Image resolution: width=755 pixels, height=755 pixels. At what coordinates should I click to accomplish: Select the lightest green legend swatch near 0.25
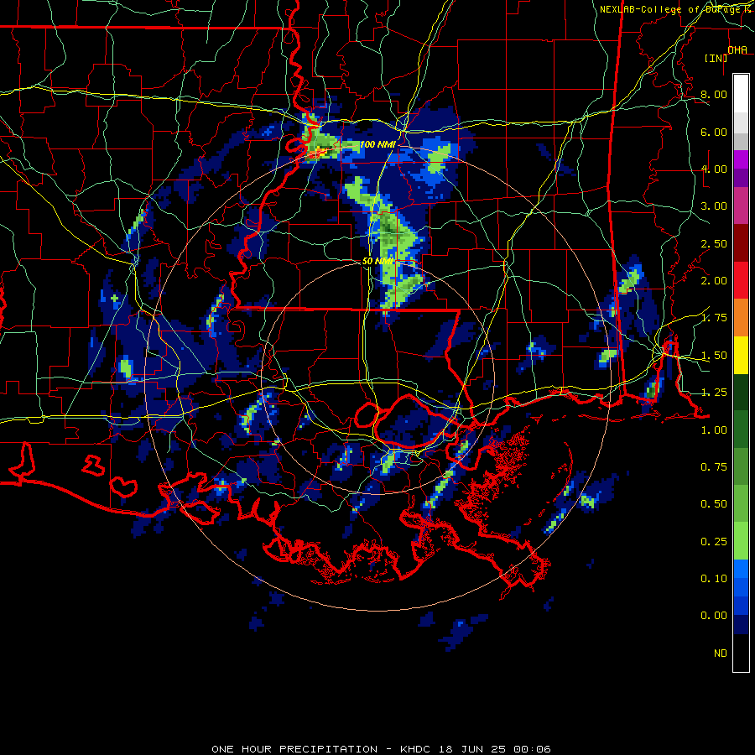click(741, 541)
